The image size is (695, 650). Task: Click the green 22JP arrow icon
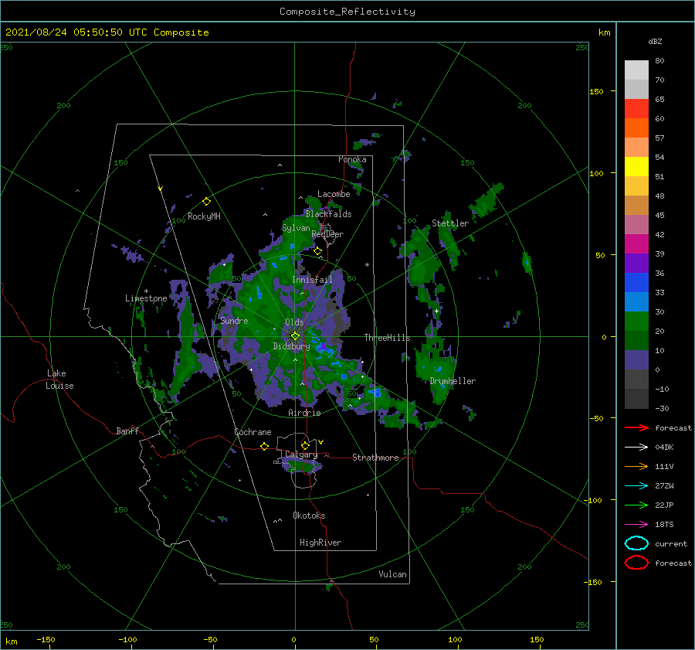[636, 505]
